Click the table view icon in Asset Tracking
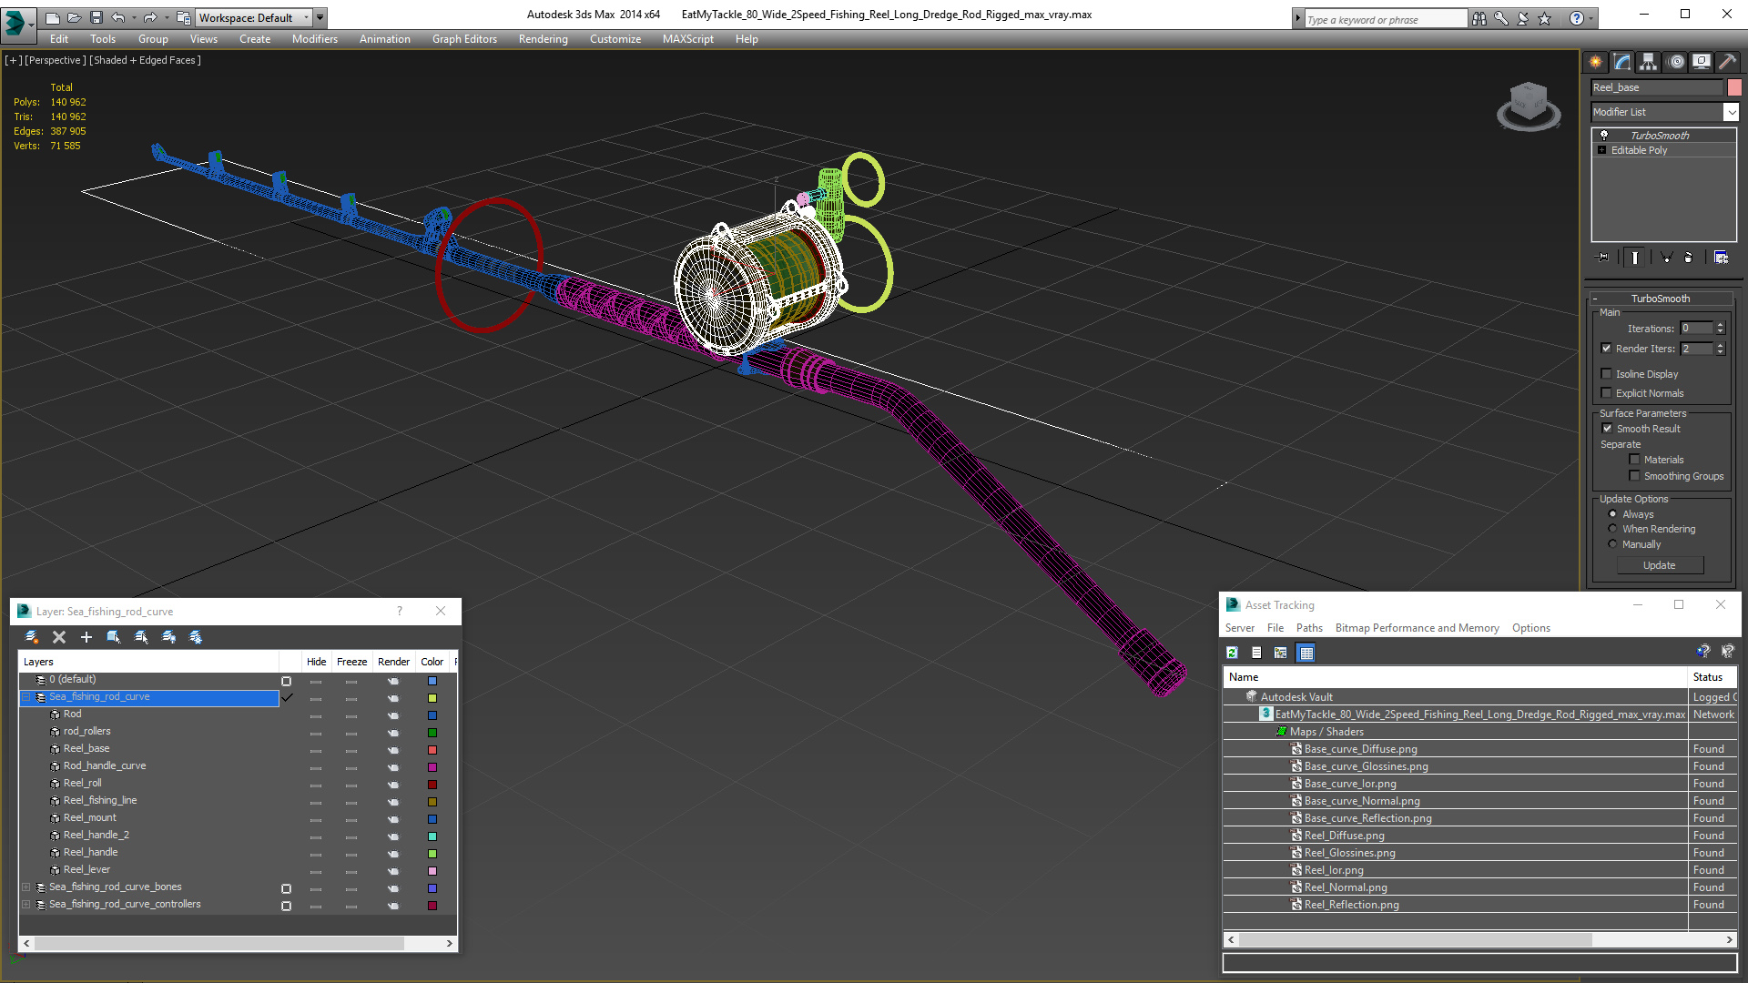Viewport: 1748px width, 983px height. 1306,653
